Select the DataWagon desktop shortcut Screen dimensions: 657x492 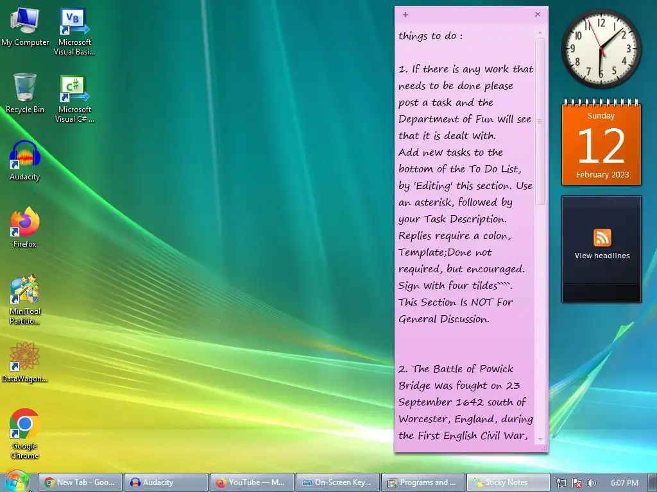point(25,363)
